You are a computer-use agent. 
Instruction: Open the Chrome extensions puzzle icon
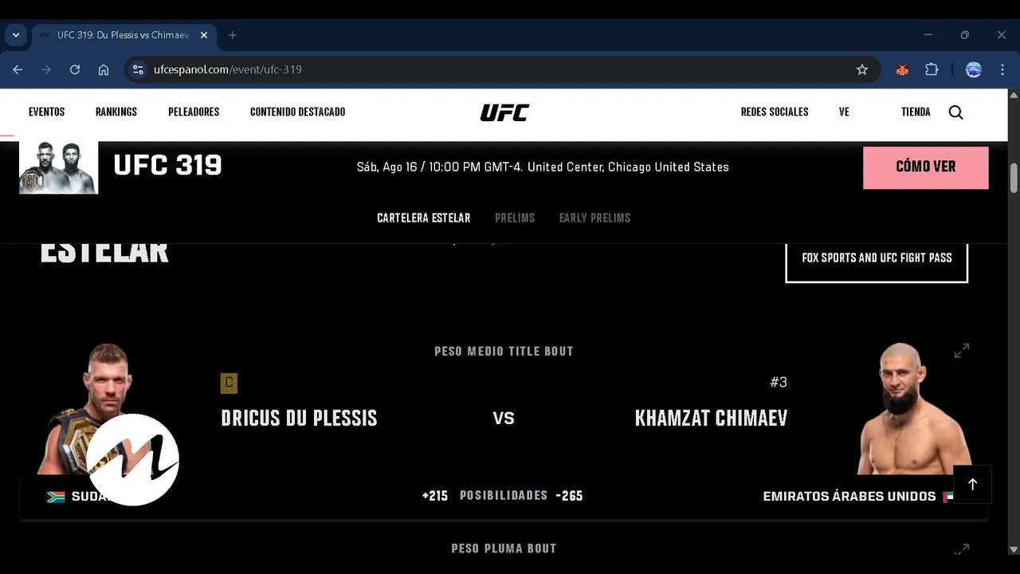coord(932,69)
